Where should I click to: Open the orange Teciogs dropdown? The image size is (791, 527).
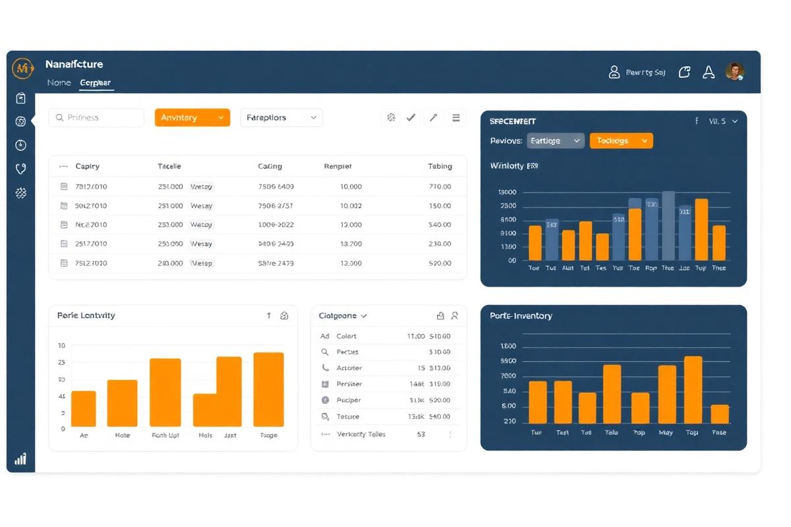point(621,140)
